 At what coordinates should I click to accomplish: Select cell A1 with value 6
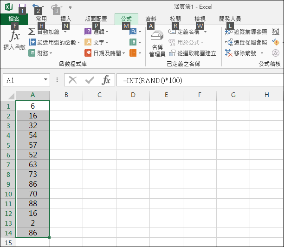tap(32, 106)
